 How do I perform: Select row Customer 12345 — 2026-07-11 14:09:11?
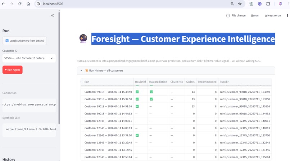point(108,121)
